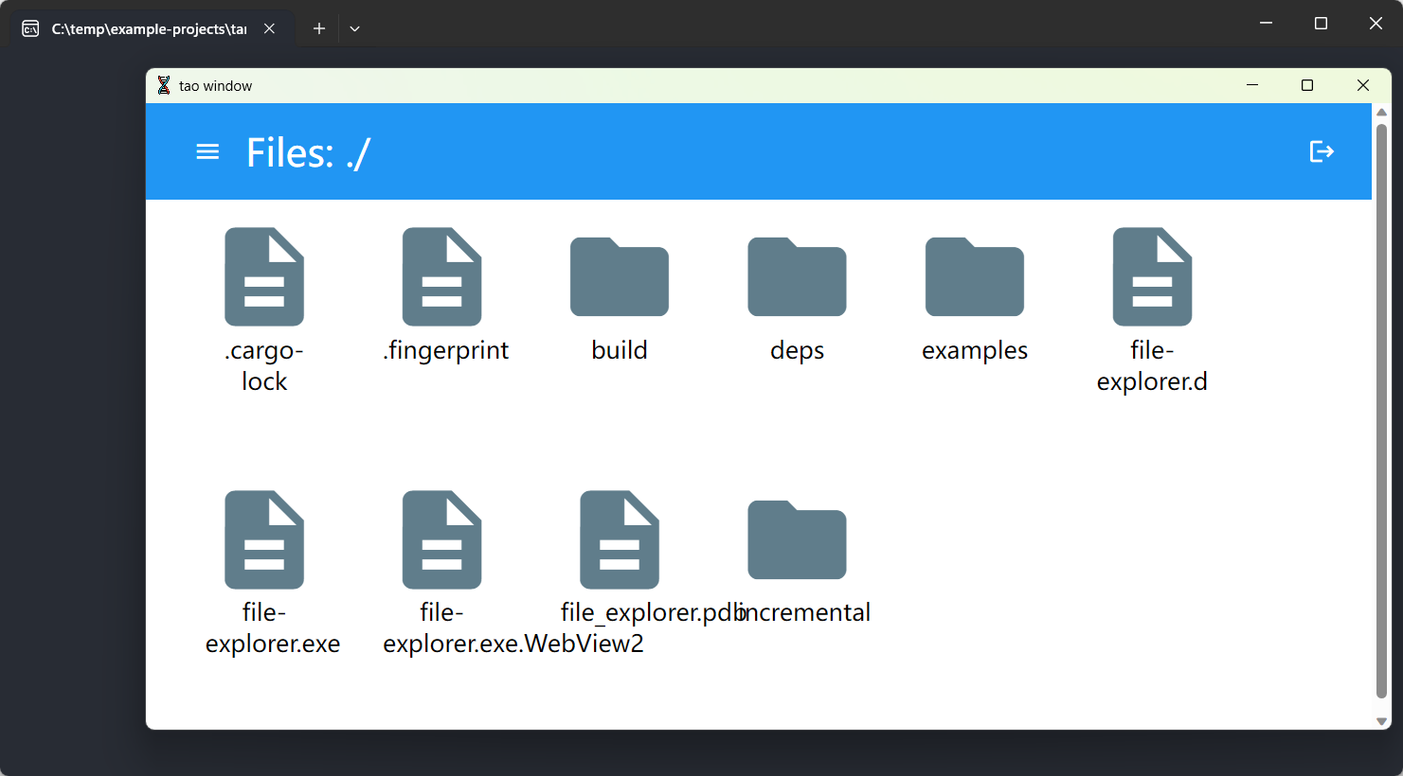Select the .cargo-lock file
1403x776 pixels.
tap(263, 276)
